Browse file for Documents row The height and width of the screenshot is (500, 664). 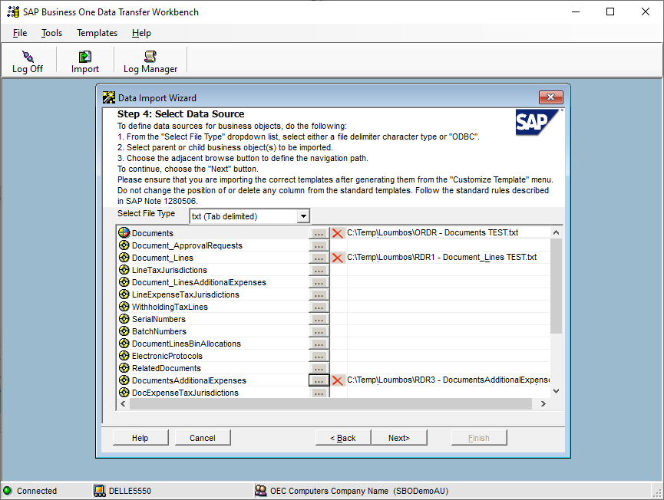319,233
